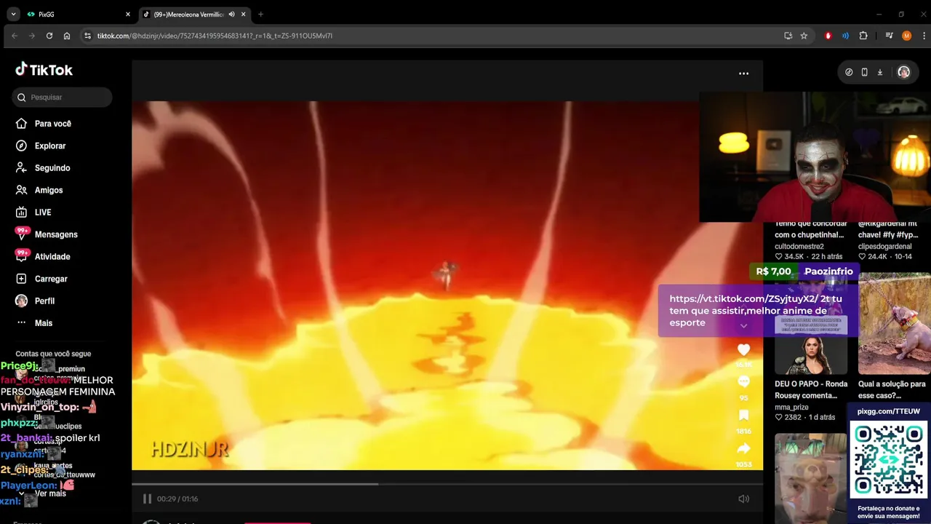View site information icon in address bar
Image resolution: width=931 pixels, height=524 pixels.
click(x=87, y=36)
